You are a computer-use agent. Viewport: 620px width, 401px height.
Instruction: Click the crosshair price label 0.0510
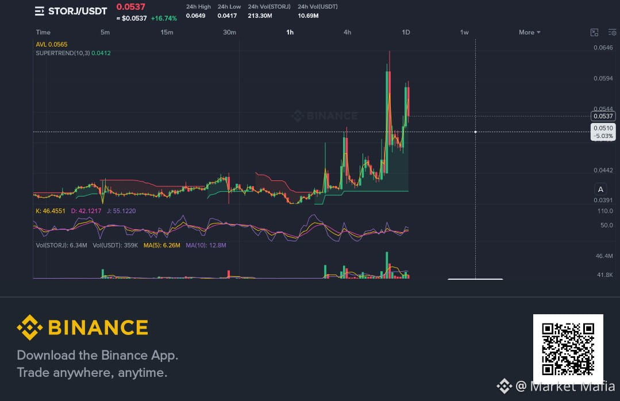click(x=603, y=132)
